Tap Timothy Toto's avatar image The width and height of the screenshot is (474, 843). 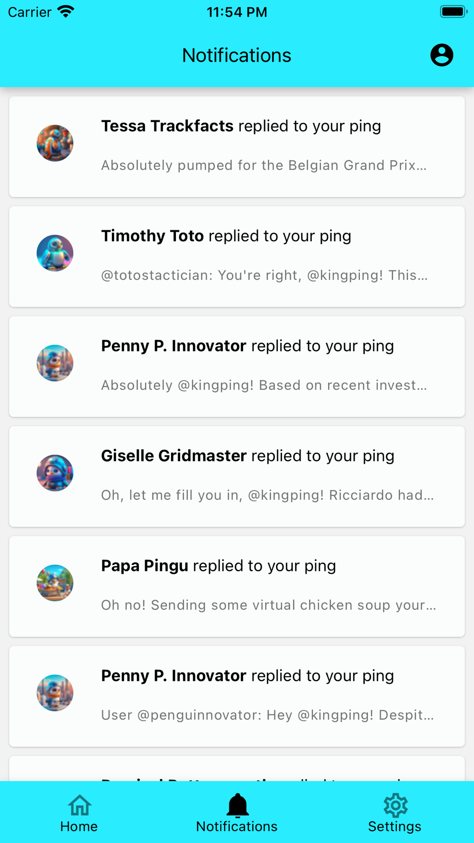(55, 253)
